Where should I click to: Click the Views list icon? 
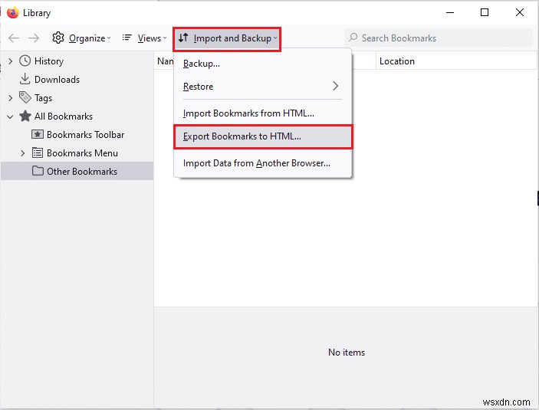(127, 38)
